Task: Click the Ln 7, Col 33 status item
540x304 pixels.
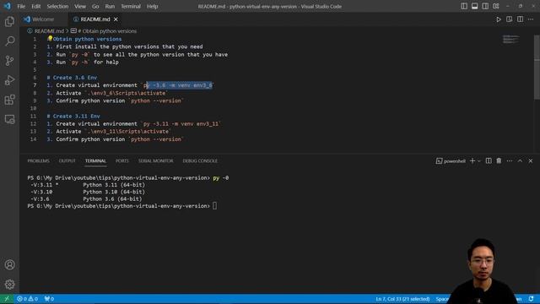Action: (x=402, y=299)
